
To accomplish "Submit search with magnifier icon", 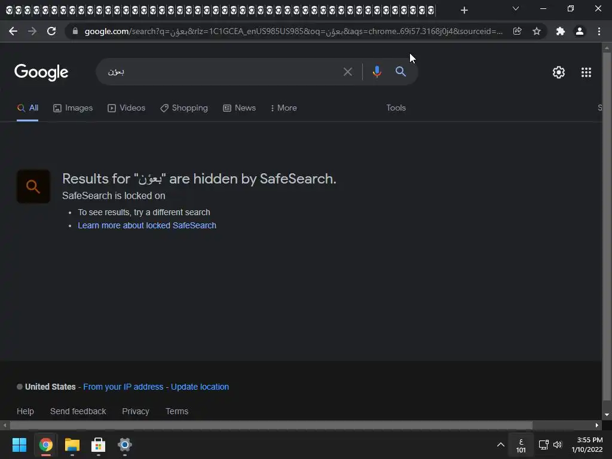I will click(400, 72).
